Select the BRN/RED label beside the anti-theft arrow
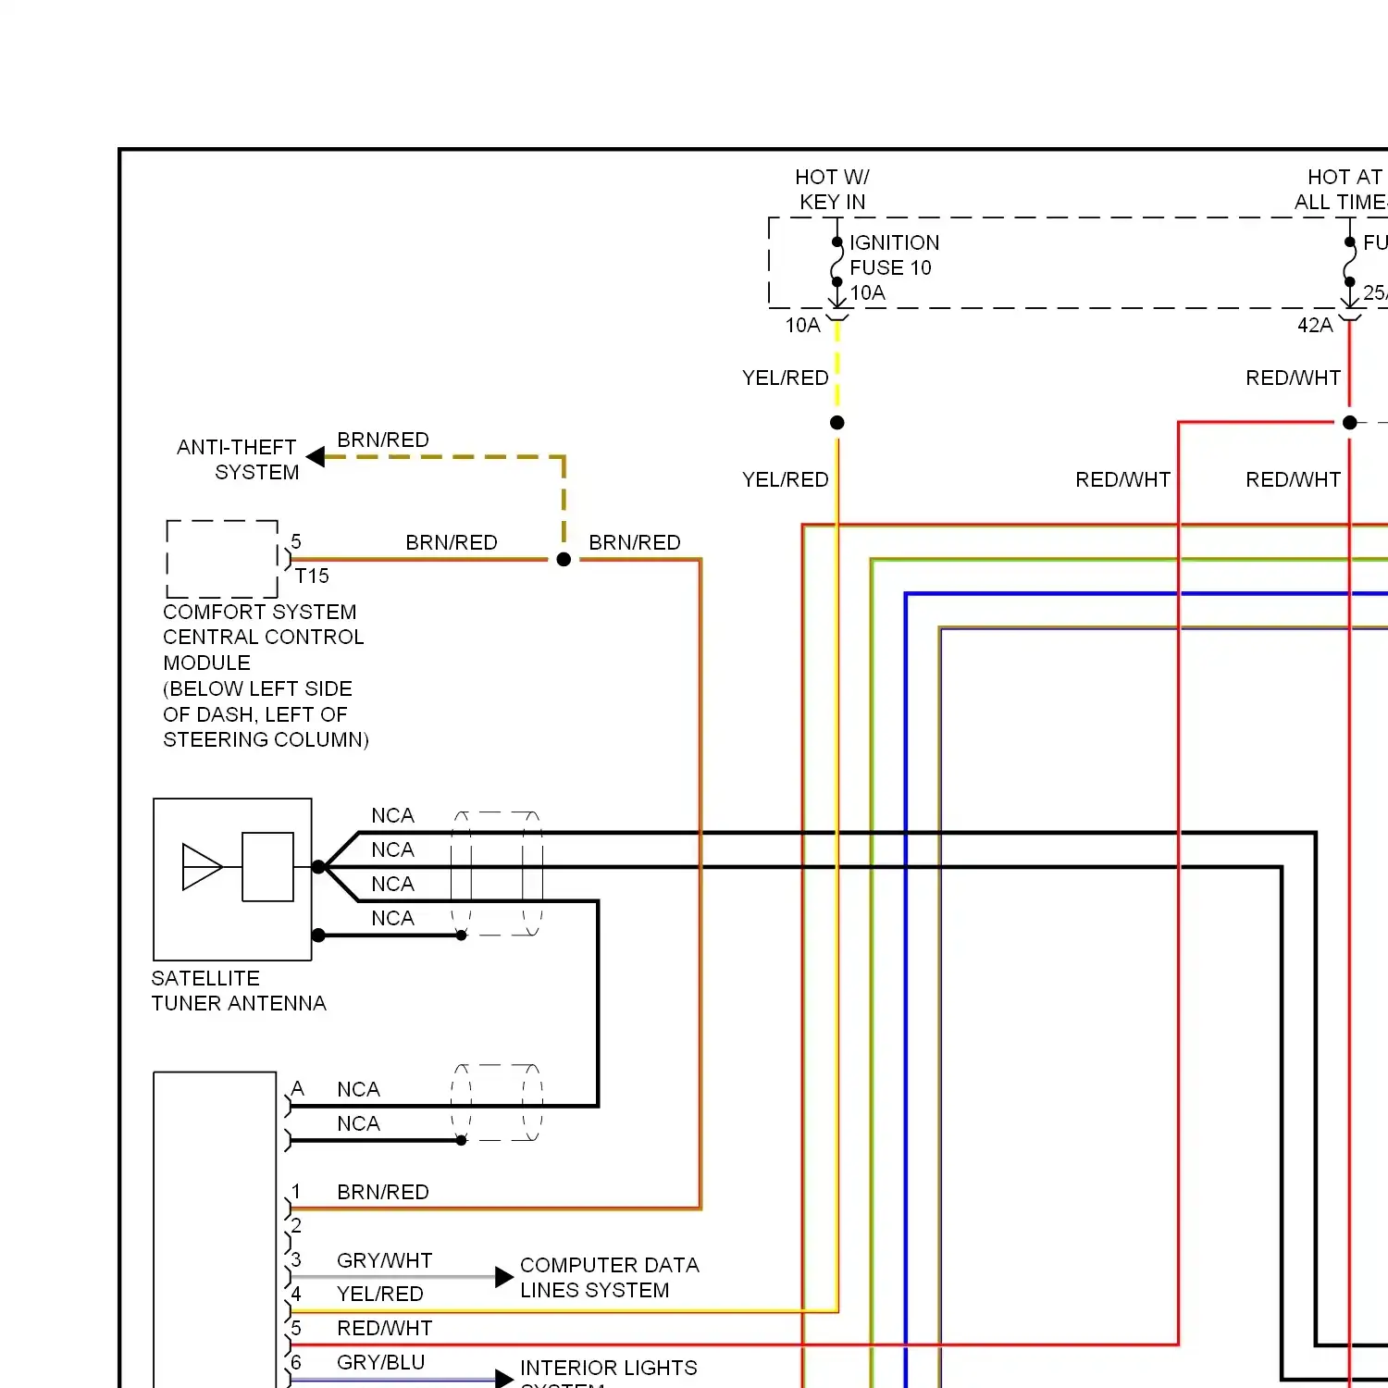This screenshot has height=1388, width=1388. pos(383,440)
